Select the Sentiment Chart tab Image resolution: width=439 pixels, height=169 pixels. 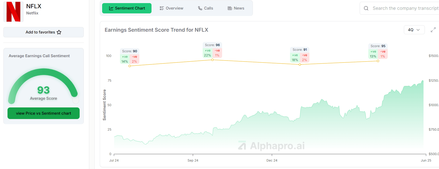point(127,8)
